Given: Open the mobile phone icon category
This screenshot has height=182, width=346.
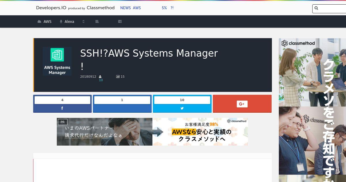Looking at the screenshot, I should [84, 21].
